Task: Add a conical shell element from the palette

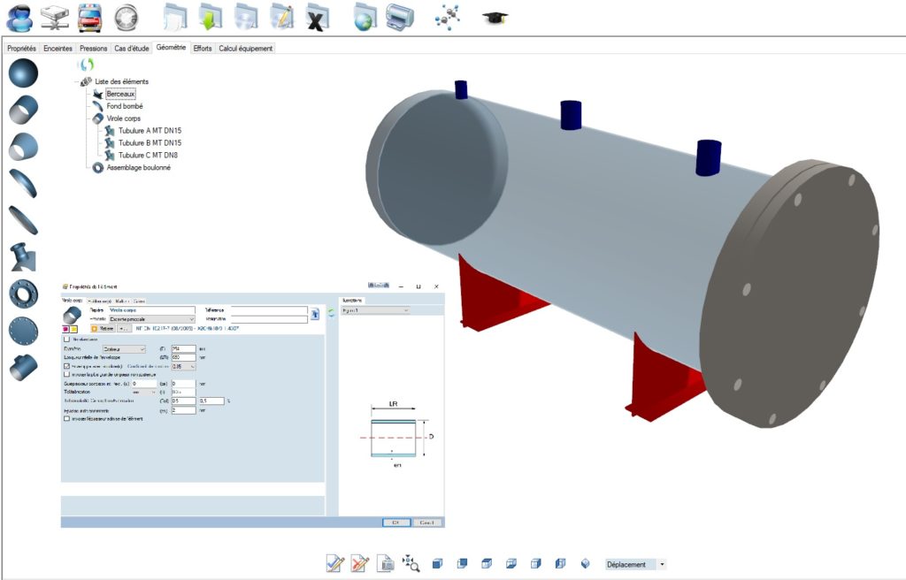Action: click(24, 146)
